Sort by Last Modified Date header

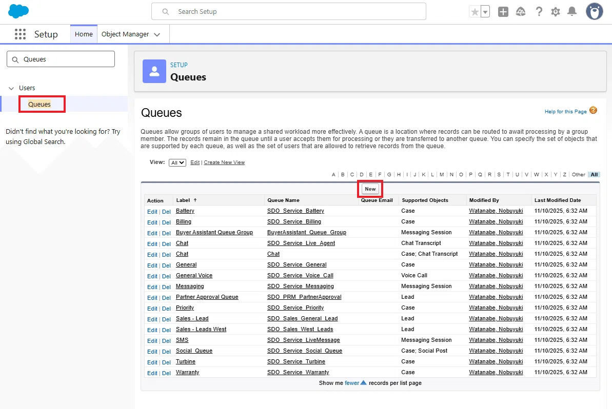557,200
